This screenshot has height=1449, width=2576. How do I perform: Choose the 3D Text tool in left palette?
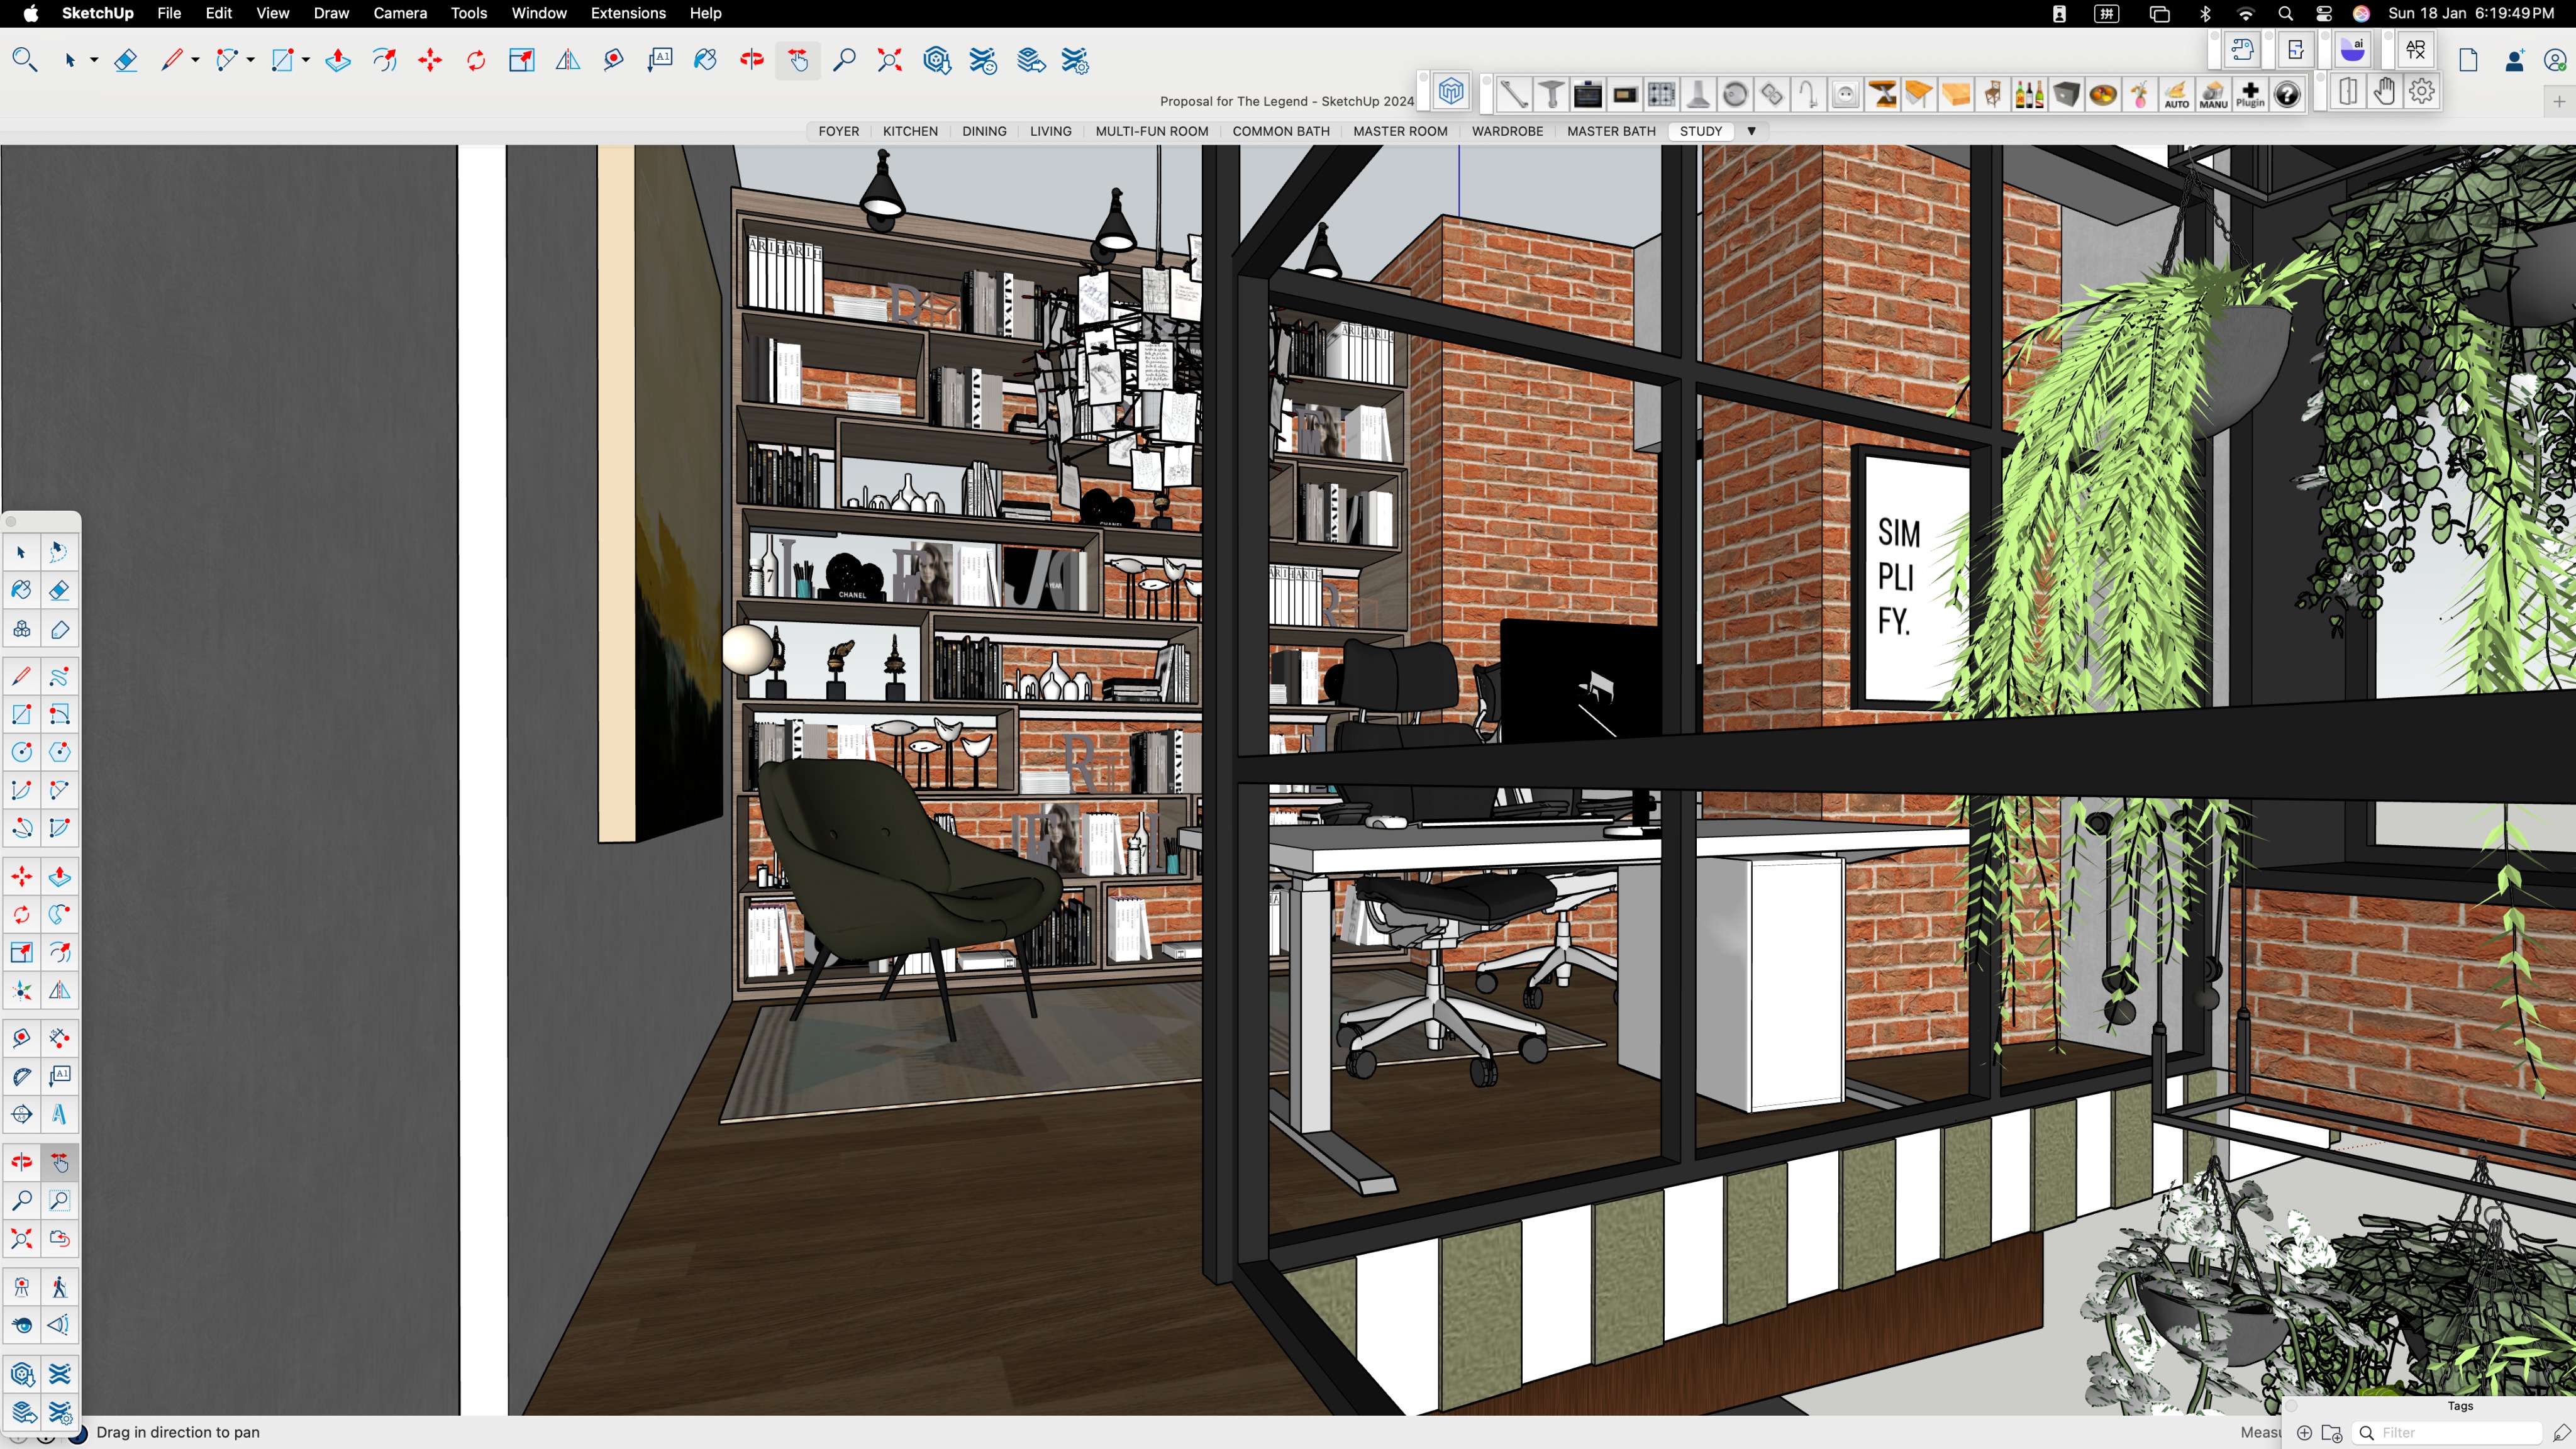pos(59,1114)
